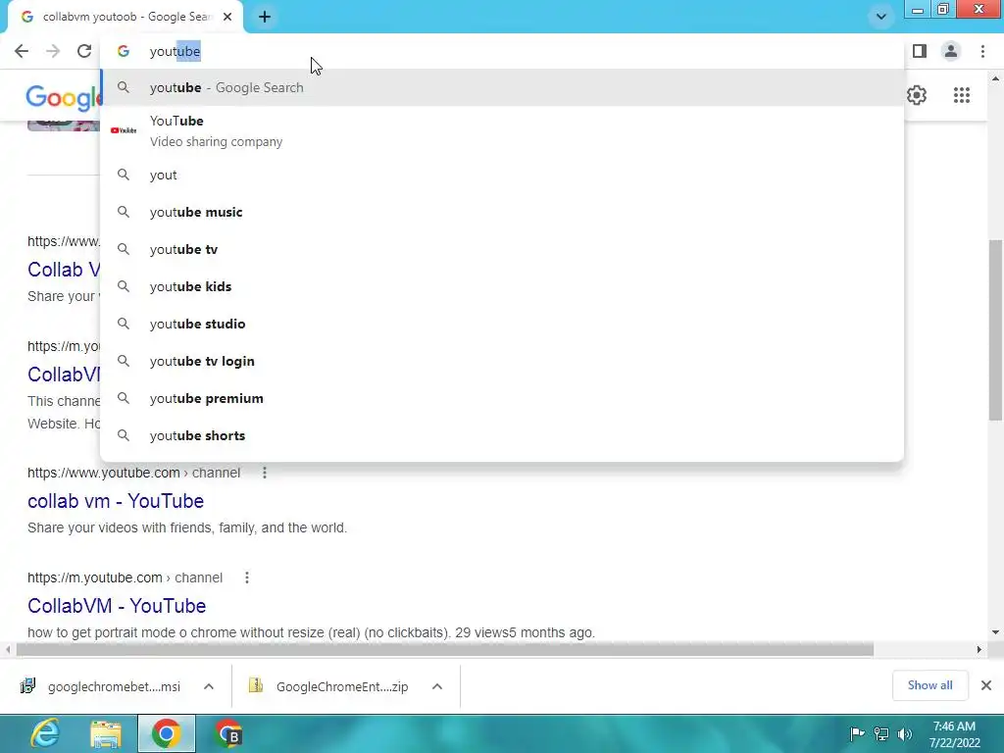This screenshot has width=1004, height=753.
Task: Open the volume tray icon
Action: (905, 733)
